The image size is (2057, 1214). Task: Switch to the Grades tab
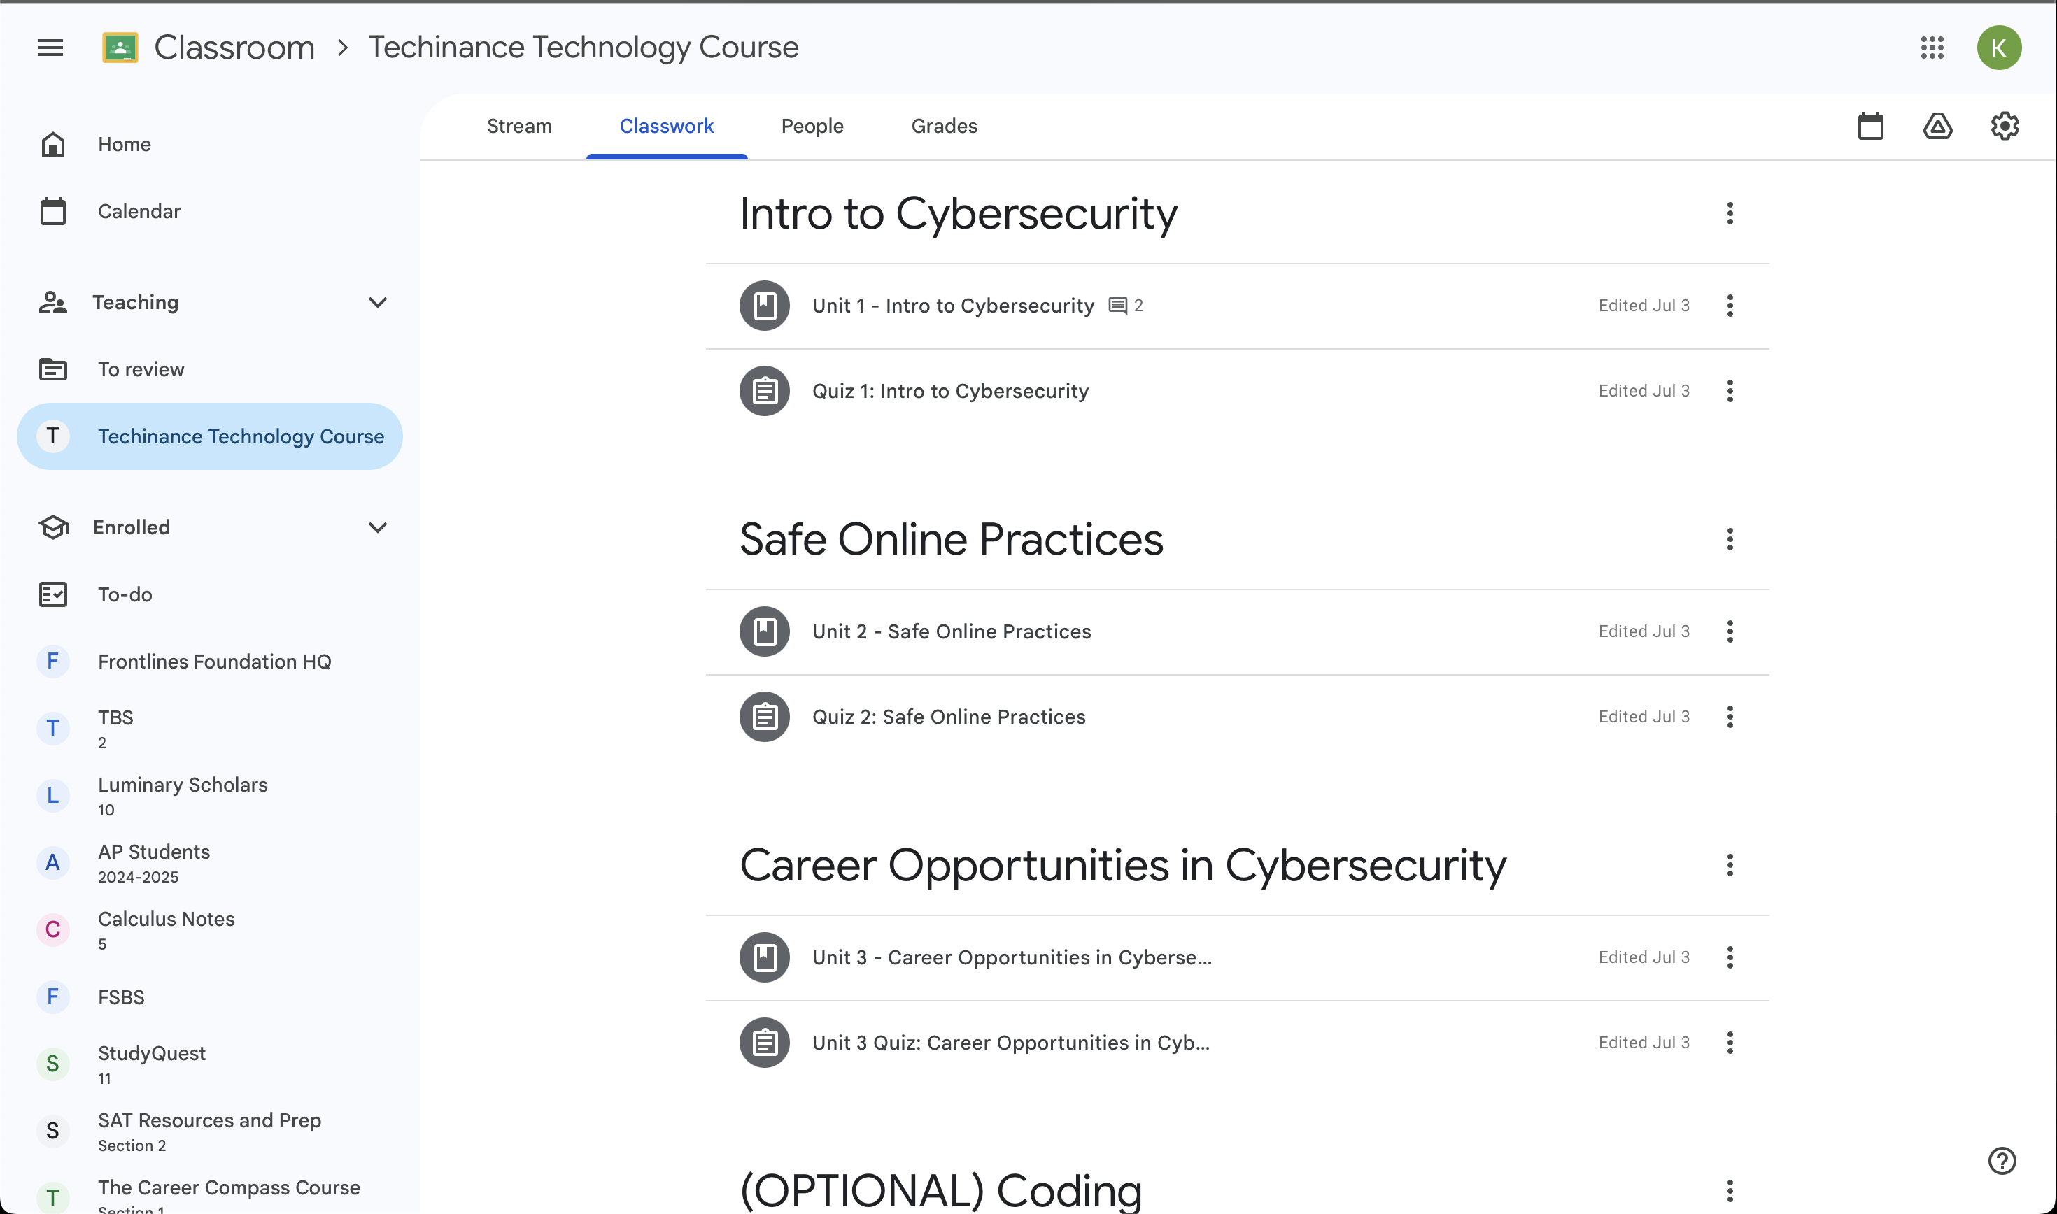(943, 126)
